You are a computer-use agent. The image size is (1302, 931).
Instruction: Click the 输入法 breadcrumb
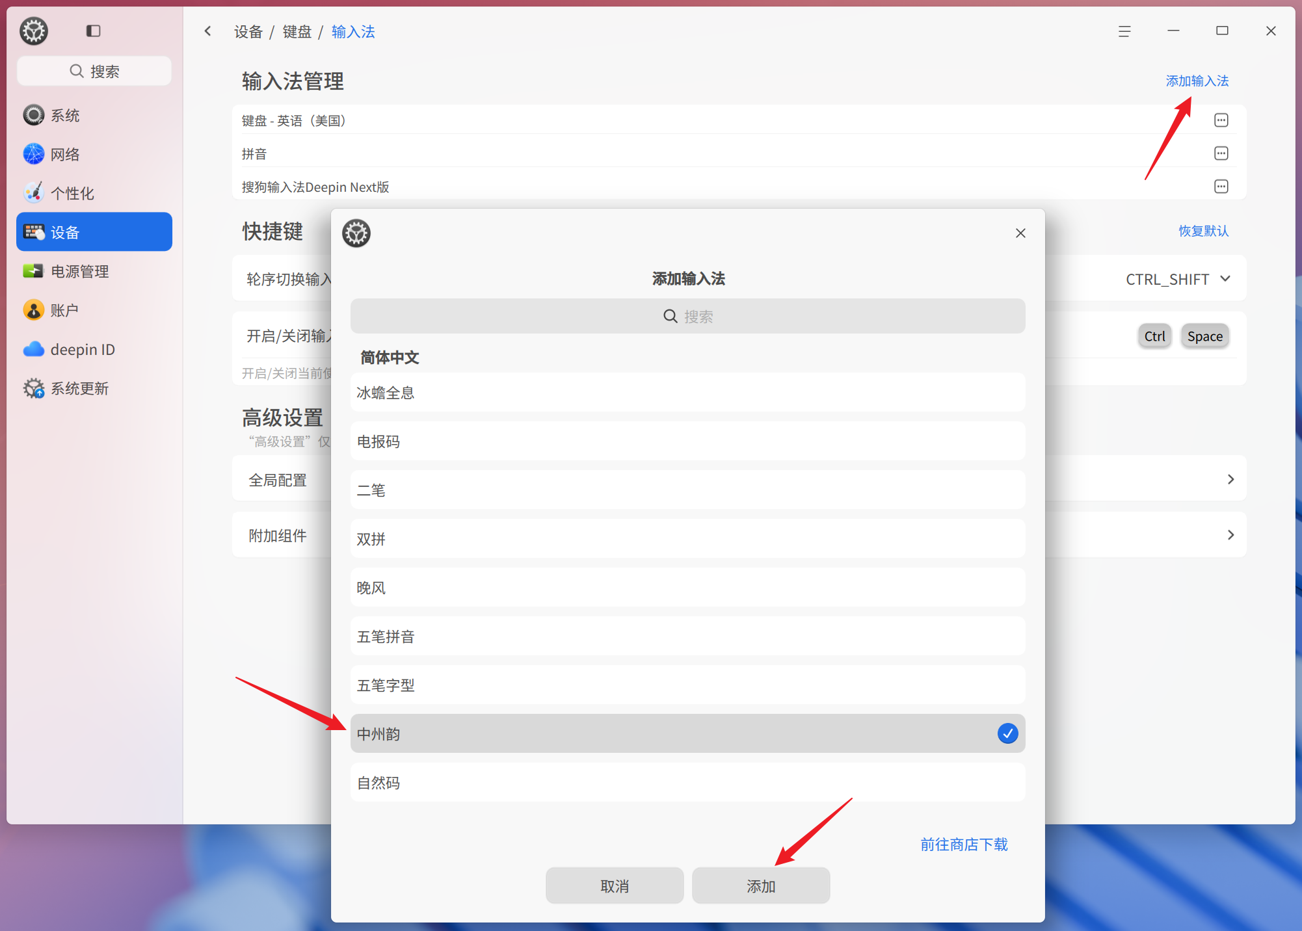[x=353, y=32]
